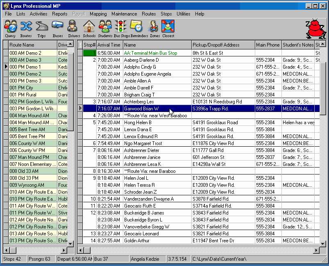Click the Name column header
Screen dimensions: 329x266
[157, 45]
